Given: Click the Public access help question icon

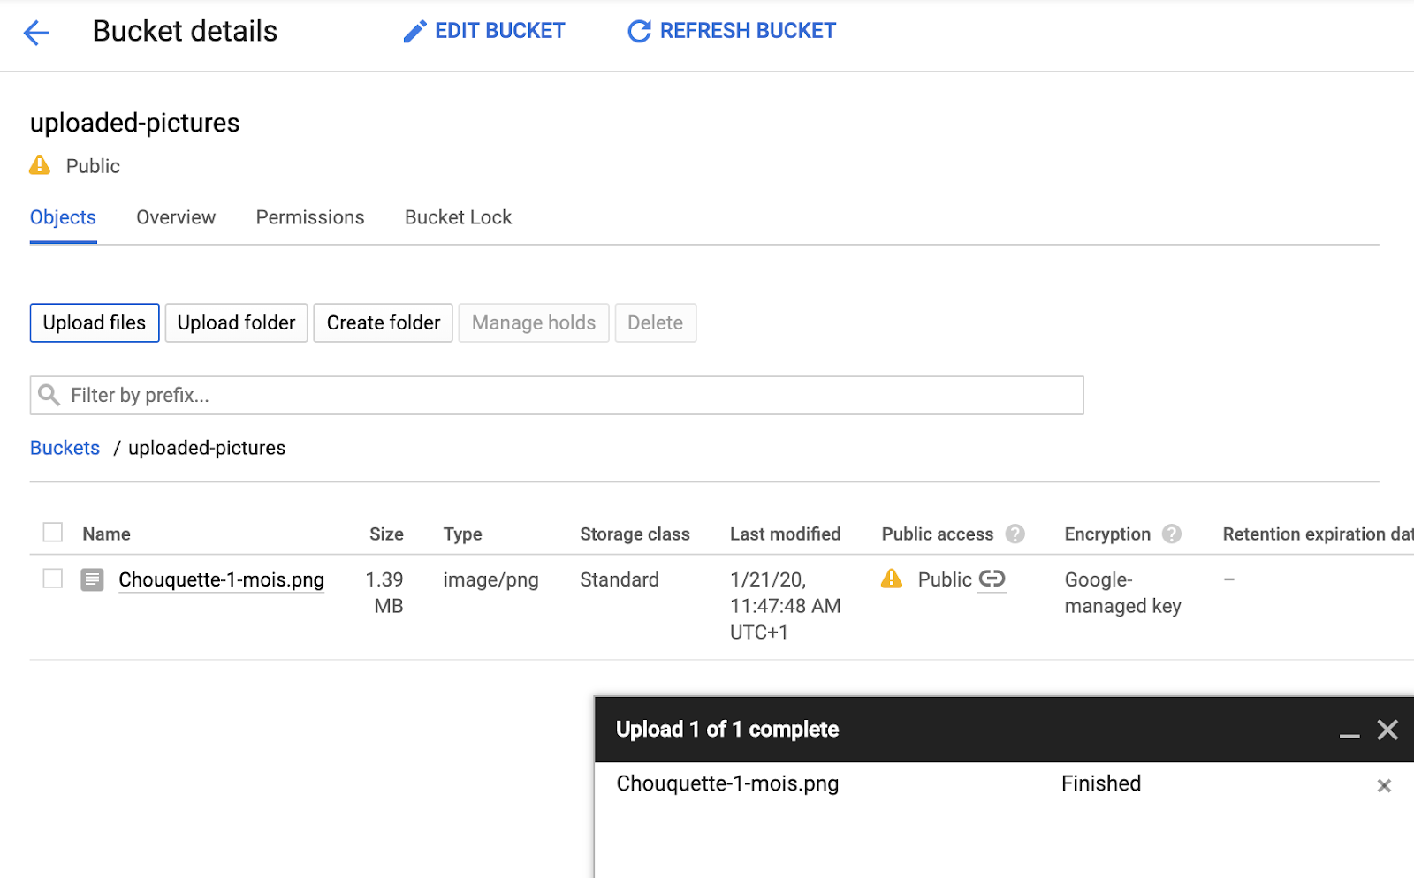Looking at the screenshot, I should click(1015, 534).
